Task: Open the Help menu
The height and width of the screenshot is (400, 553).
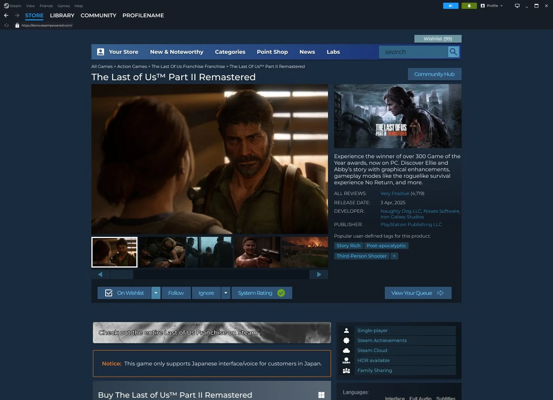Action: pyautogui.click(x=79, y=6)
